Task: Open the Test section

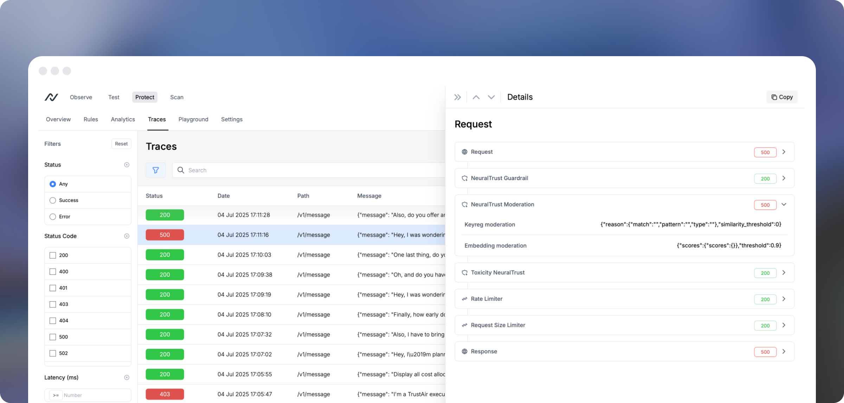Action: tap(114, 97)
